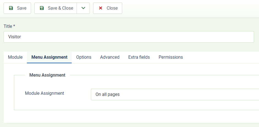Click the Title * field label

pos(9,26)
